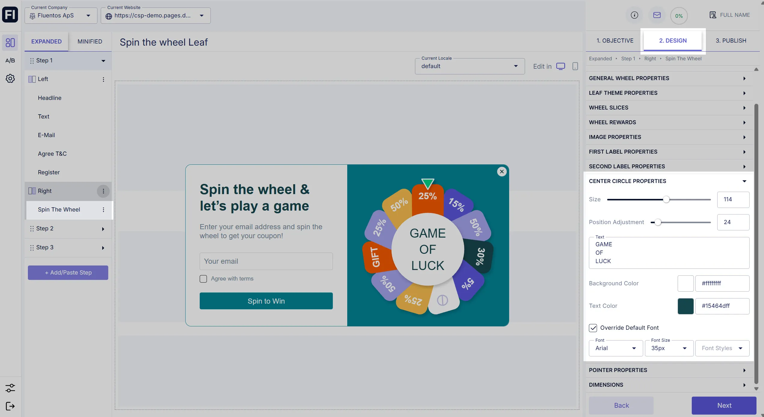
Task: Switch to the EXPANDED tab
Action: tap(46, 41)
